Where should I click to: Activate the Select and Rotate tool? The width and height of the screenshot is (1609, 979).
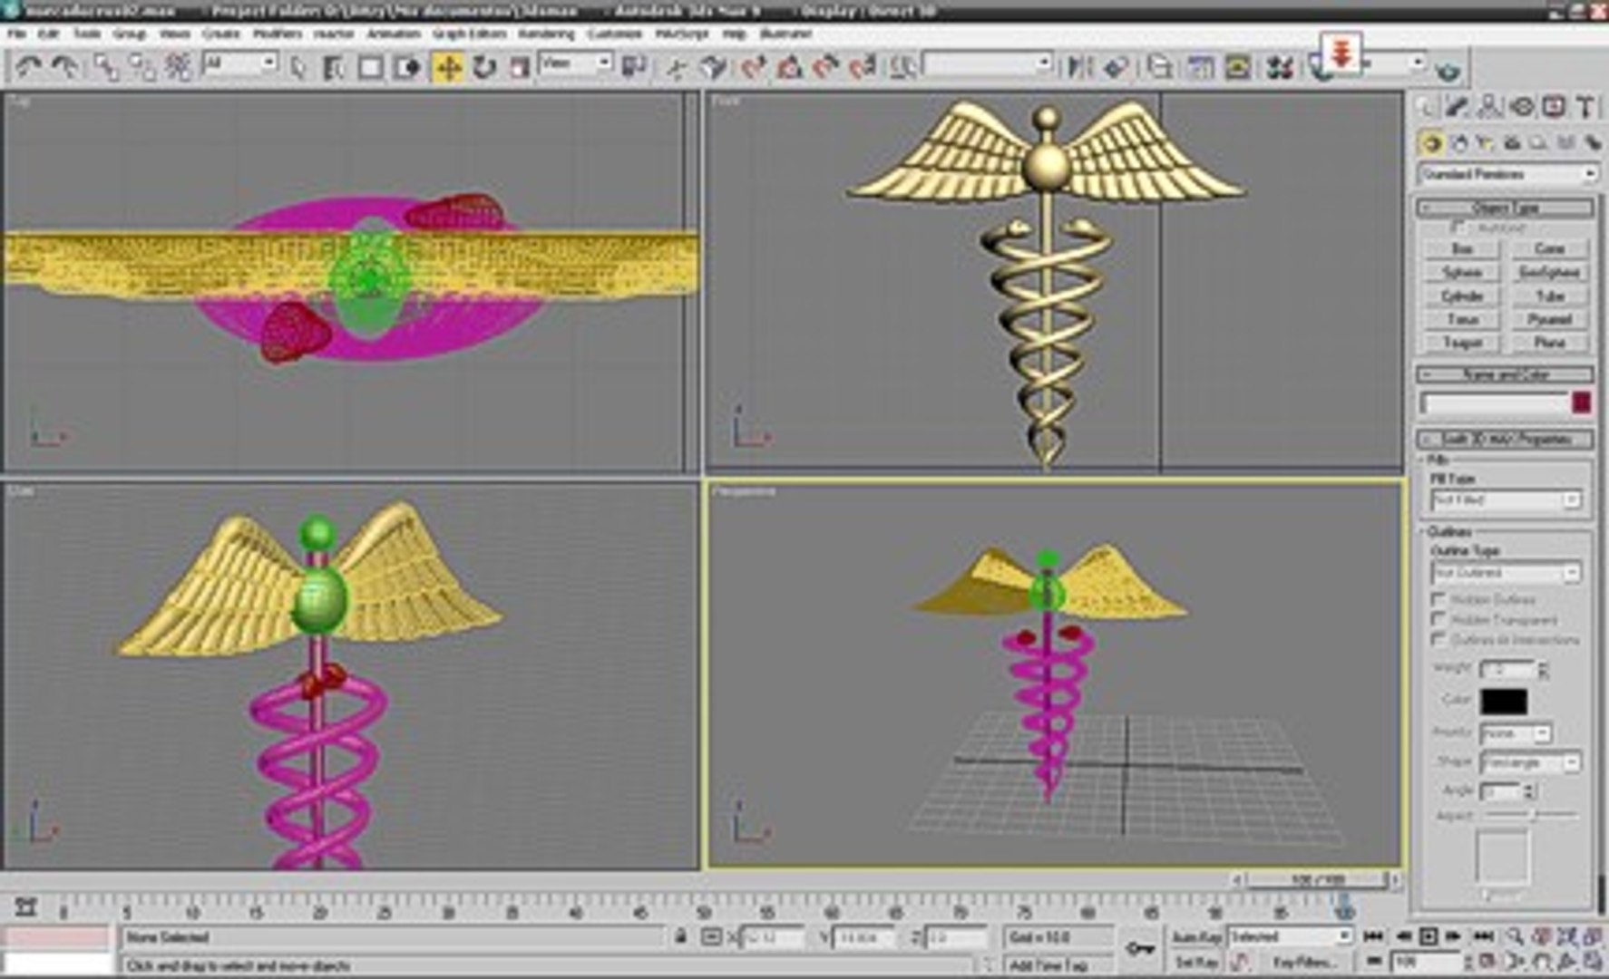tap(484, 68)
